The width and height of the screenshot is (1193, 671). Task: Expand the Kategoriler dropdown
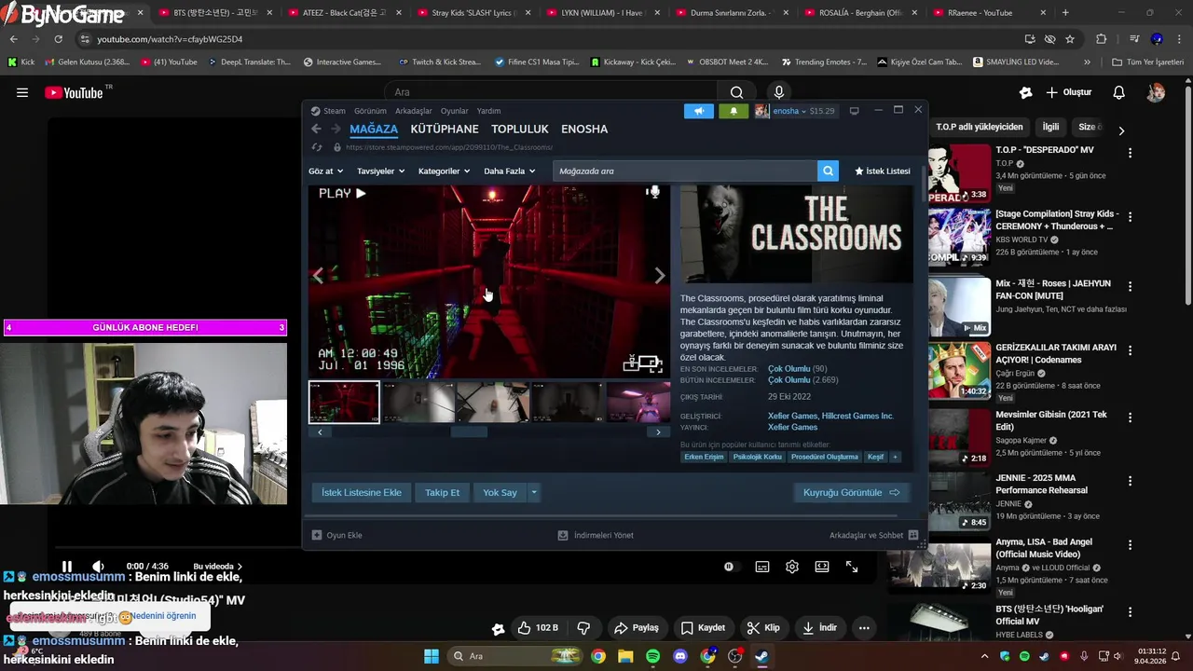tap(444, 171)
